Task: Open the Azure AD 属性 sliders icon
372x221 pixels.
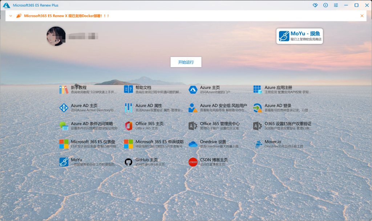Action: [x=128, y=108]
